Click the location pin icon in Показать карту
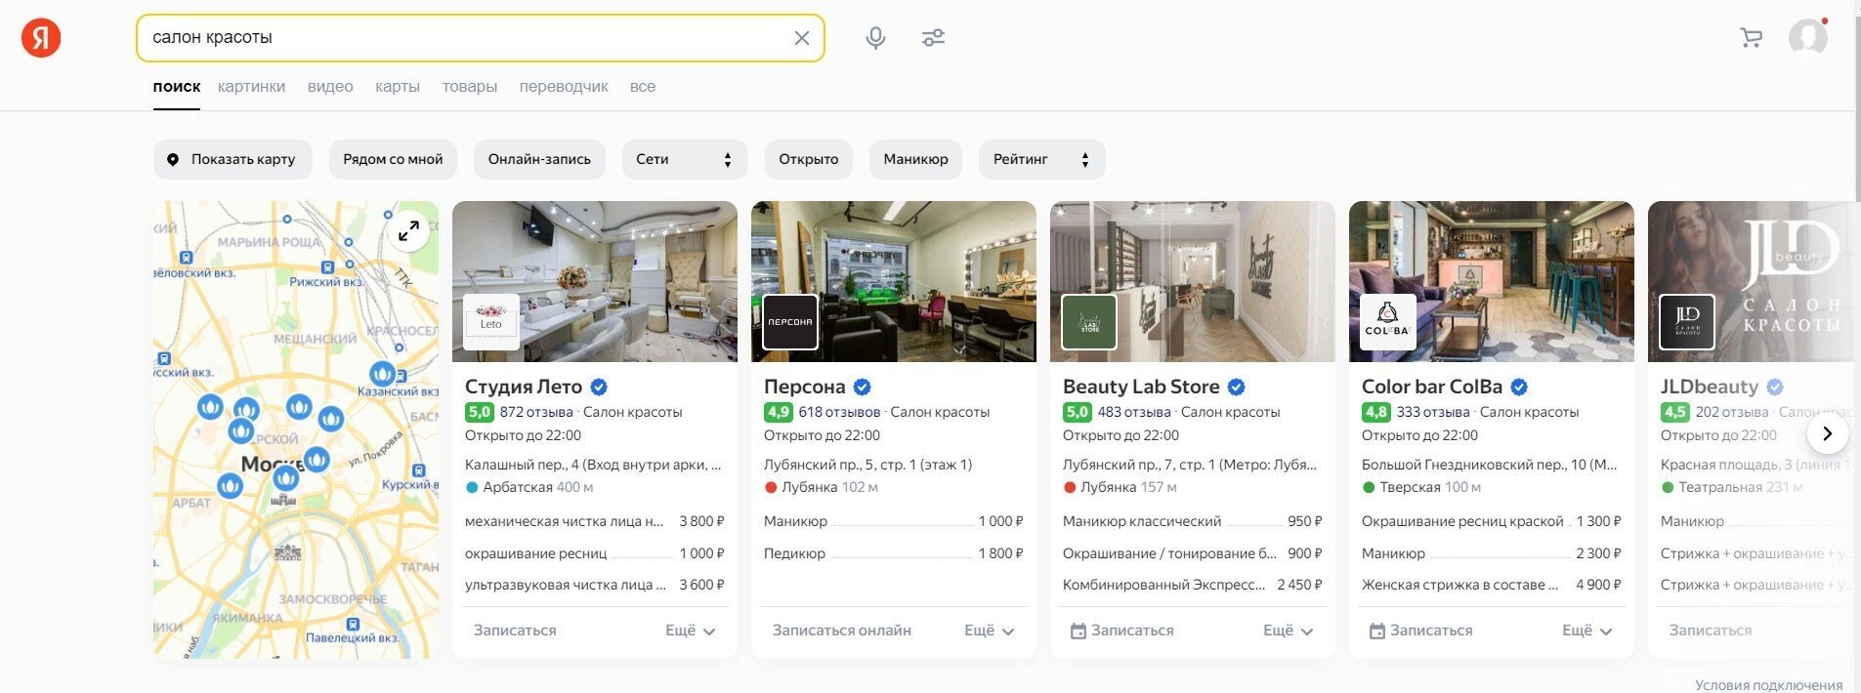The image size is (1861, 693). (173, 160)
